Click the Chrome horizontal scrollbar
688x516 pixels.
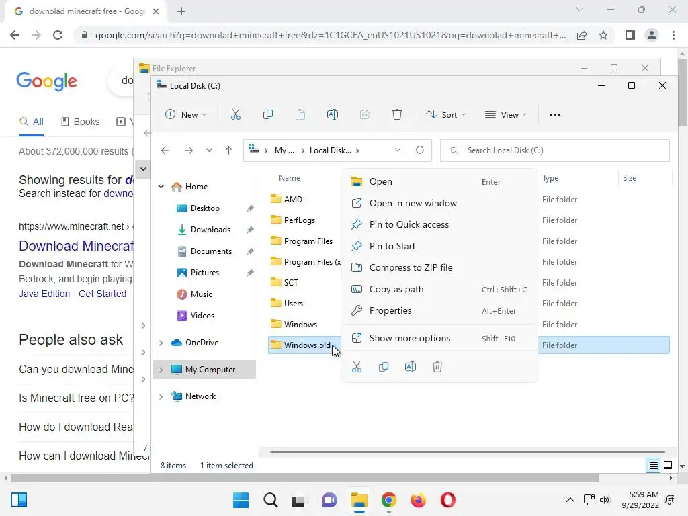[305, 478]
